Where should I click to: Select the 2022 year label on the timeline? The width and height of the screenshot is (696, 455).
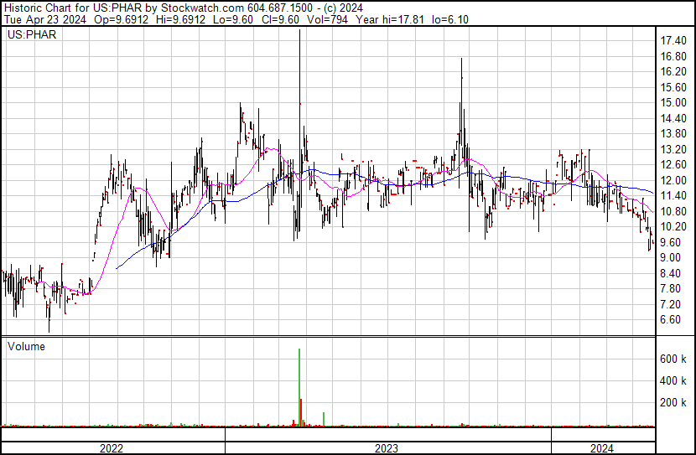(x=112, y=448)
